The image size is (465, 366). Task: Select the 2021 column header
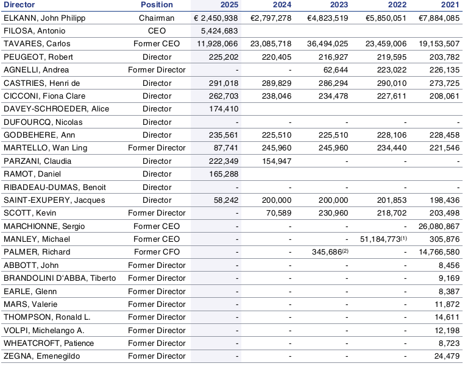(450, 5)
